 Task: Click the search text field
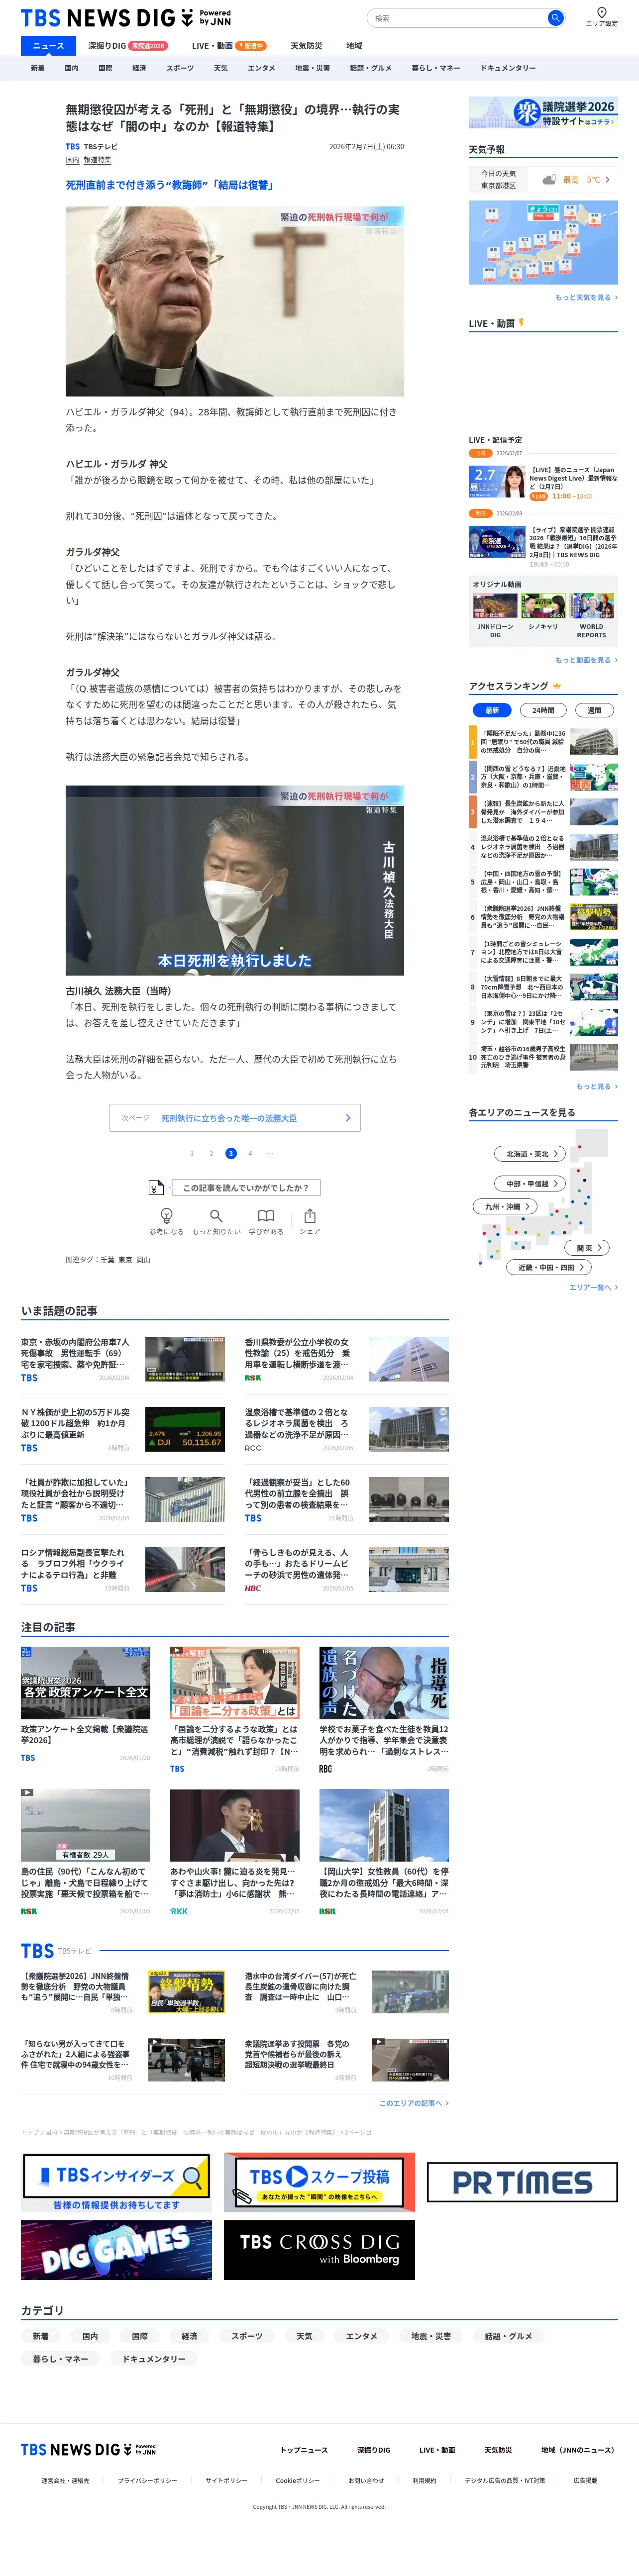pyautogui.click(x=456, y=18)
